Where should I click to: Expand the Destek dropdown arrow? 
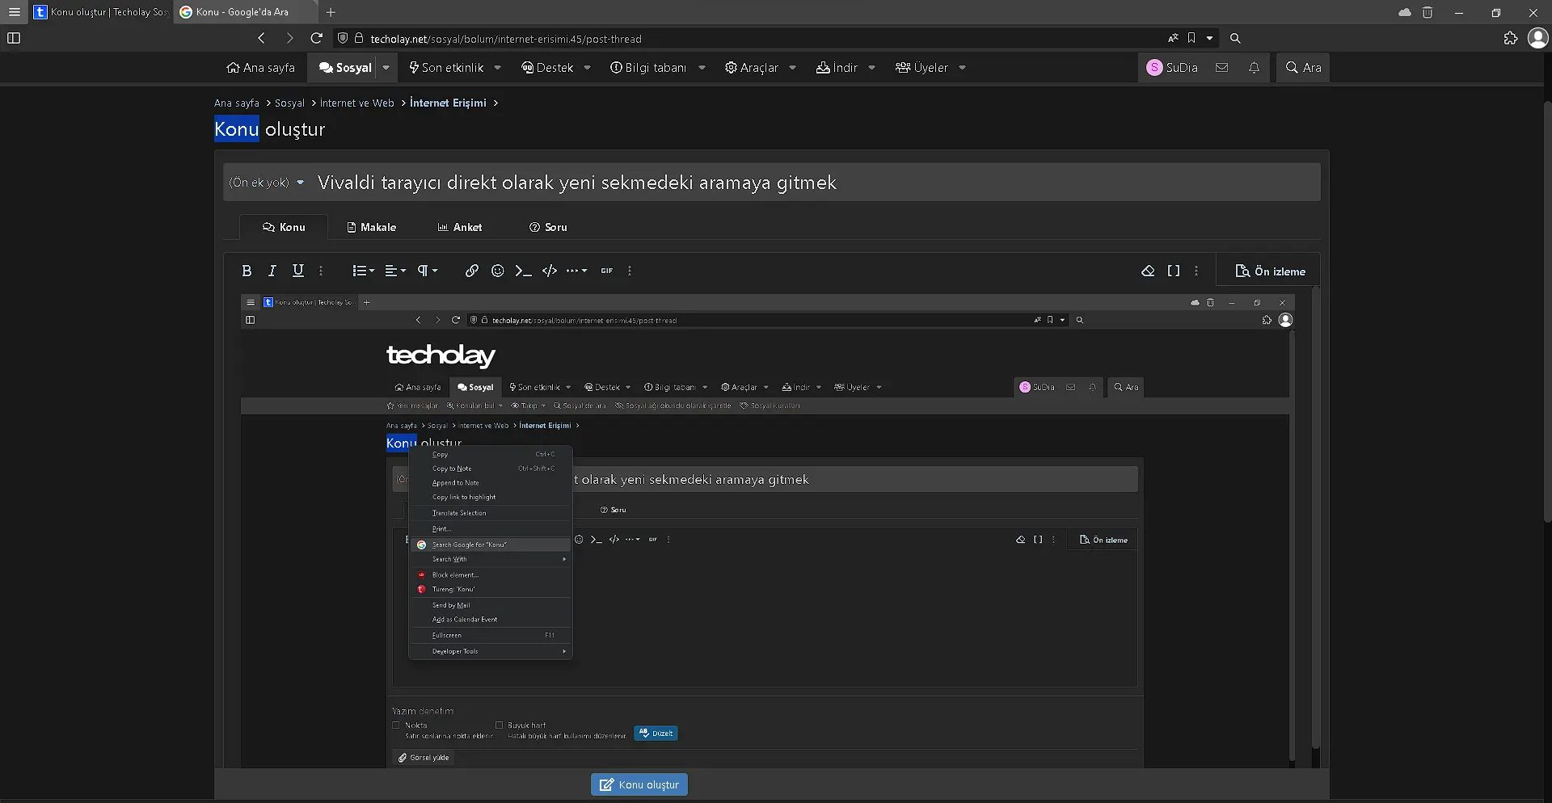click(587, 68)
